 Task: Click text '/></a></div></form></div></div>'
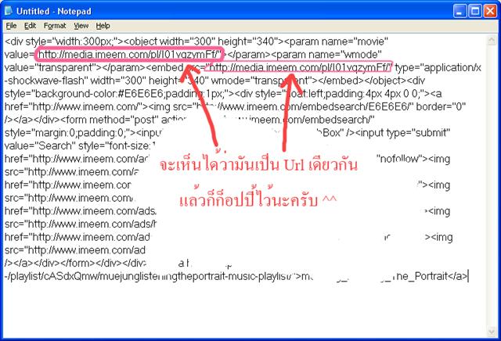pyautogui.click(x=75, y=264)
